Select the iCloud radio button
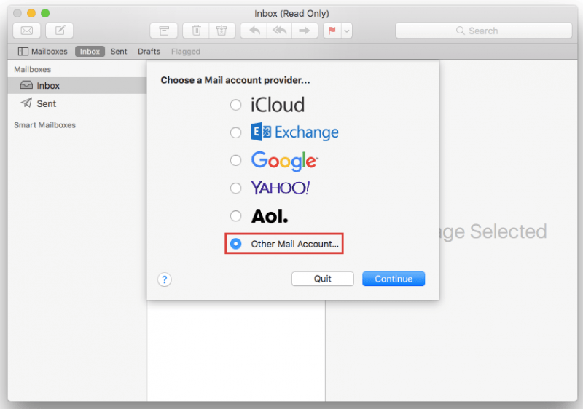The height and width of the screenshot is (409, 583). coord(235,105)
